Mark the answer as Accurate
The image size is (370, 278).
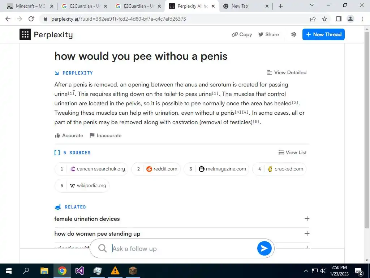69,135
